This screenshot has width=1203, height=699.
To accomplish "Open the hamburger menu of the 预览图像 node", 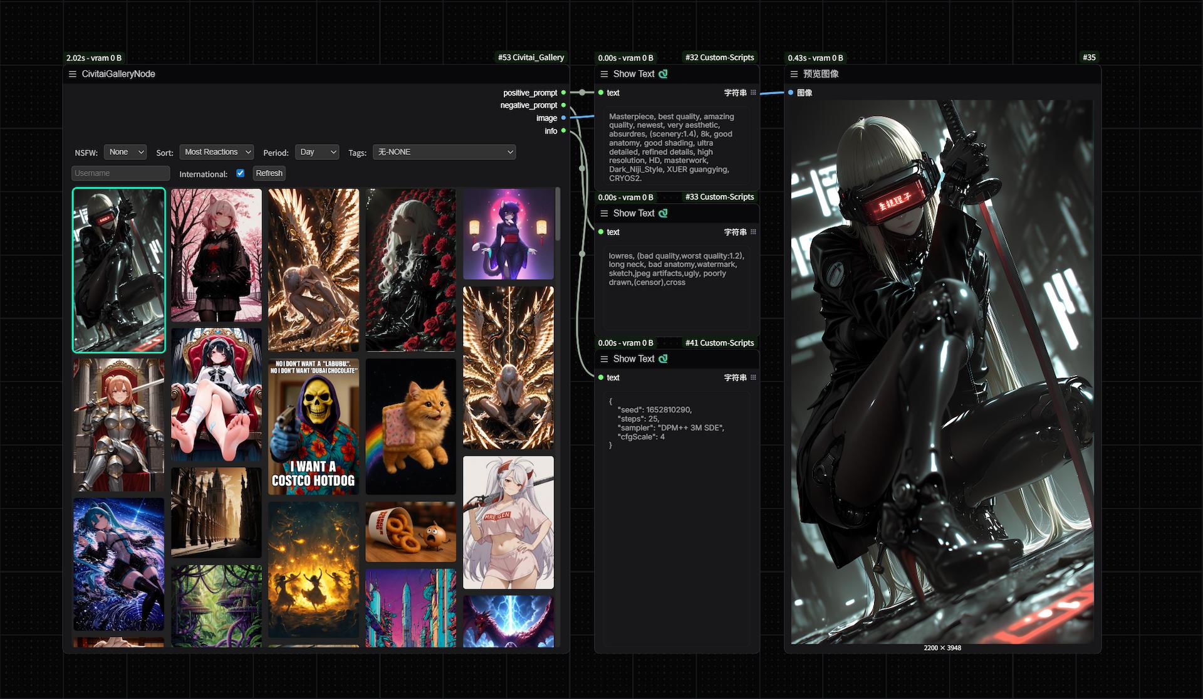I will pos(794,74).
